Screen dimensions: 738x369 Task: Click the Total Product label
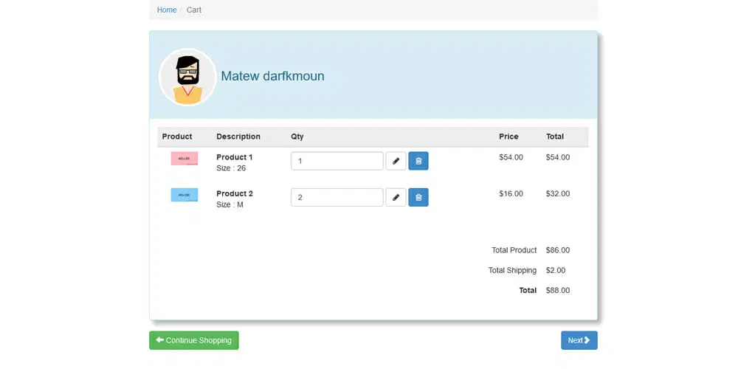[514, 250]
